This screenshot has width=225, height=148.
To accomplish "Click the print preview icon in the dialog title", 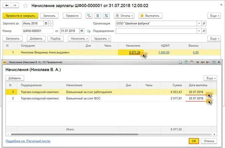I will click(x=180, y=62).
